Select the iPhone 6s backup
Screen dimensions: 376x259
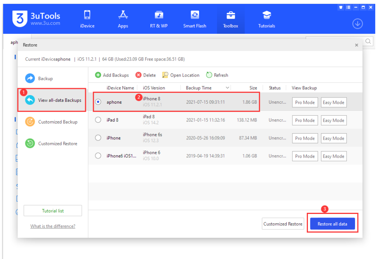(98, 138)
